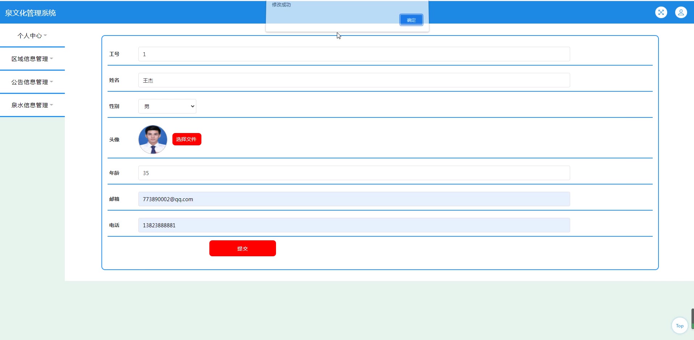Viewport: 694px width, 340px height.
Task: Expand the 泉水信息管理 menu
Action: click(32, 105)
